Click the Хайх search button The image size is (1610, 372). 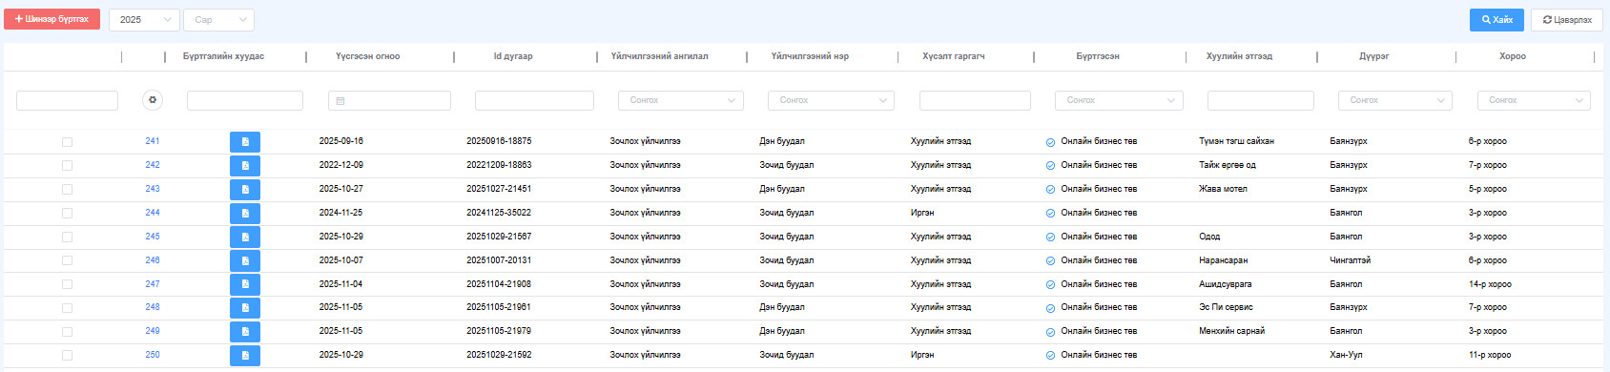[1496, 19]
